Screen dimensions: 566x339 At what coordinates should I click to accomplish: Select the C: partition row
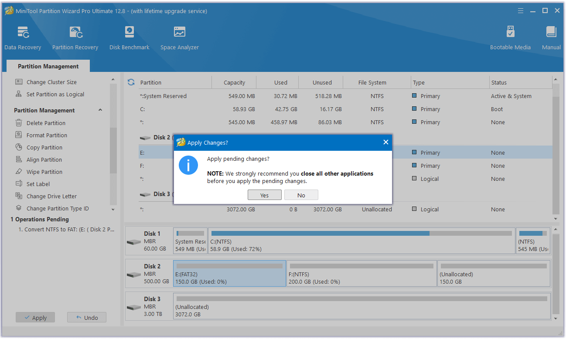pos(345,109)
